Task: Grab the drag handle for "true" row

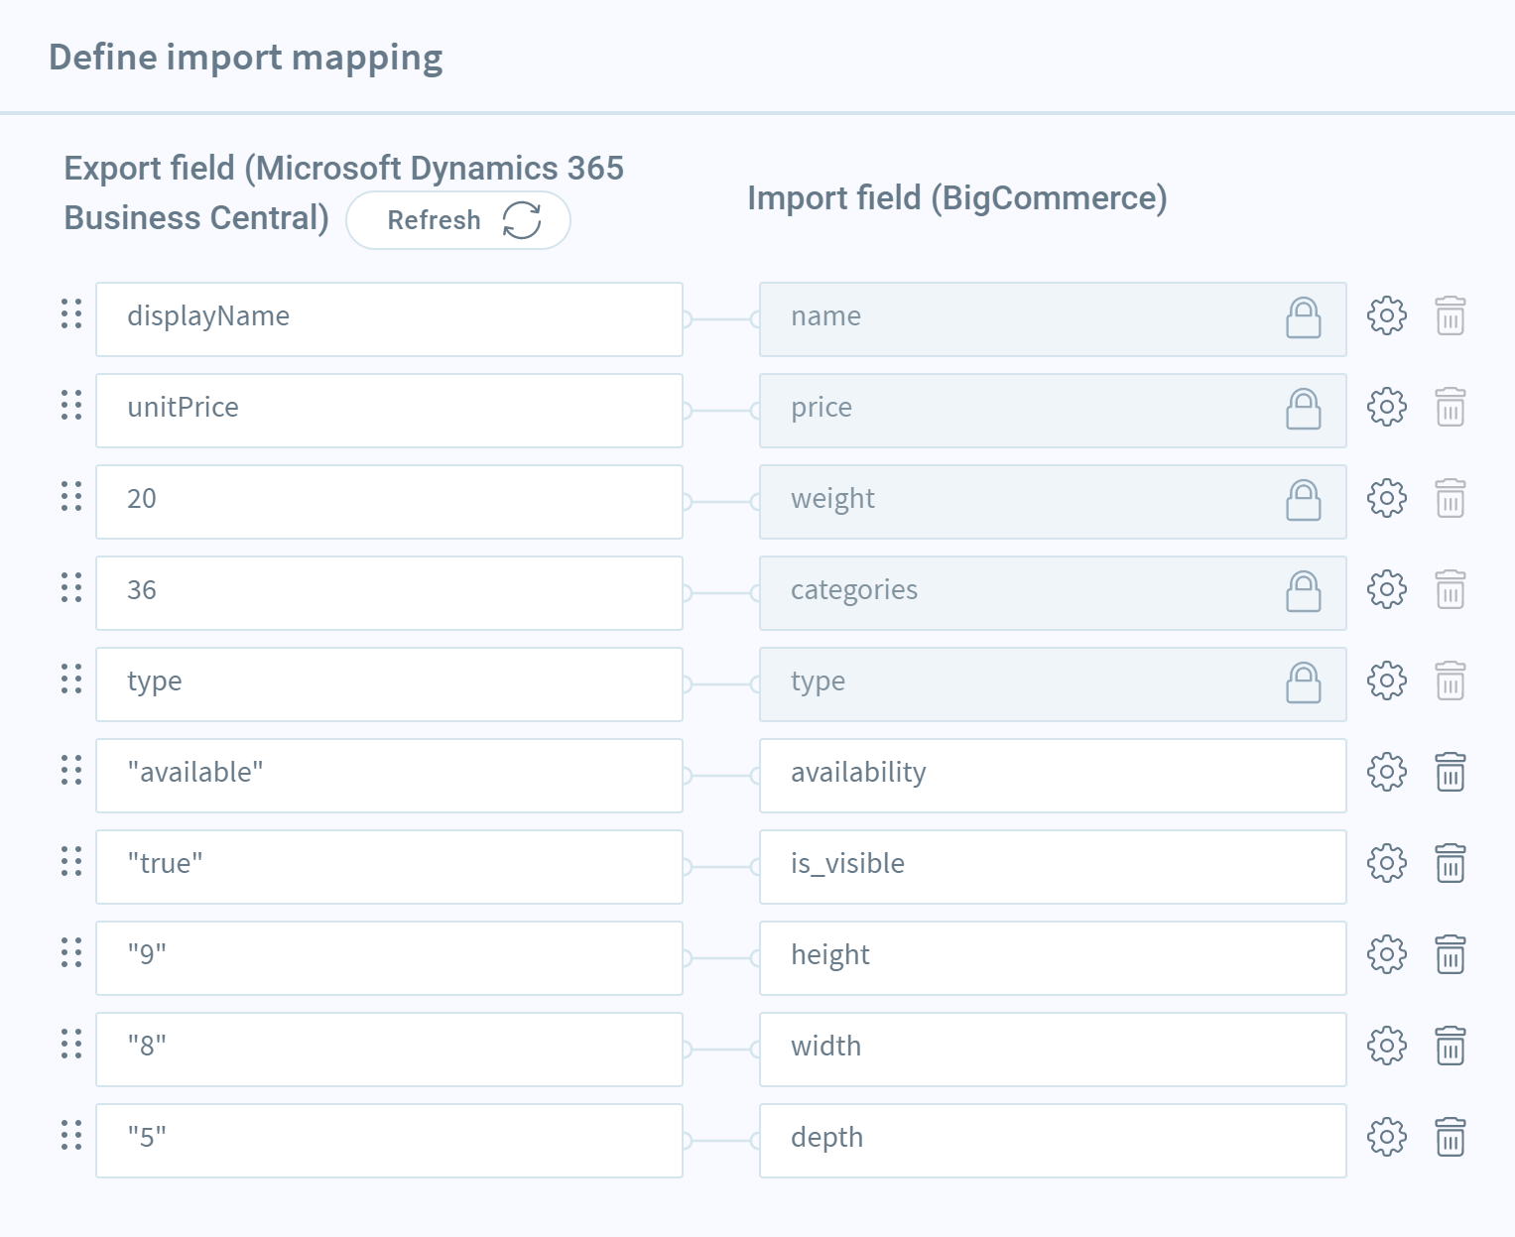Action: pyautogui.click(x=71, y=861)
